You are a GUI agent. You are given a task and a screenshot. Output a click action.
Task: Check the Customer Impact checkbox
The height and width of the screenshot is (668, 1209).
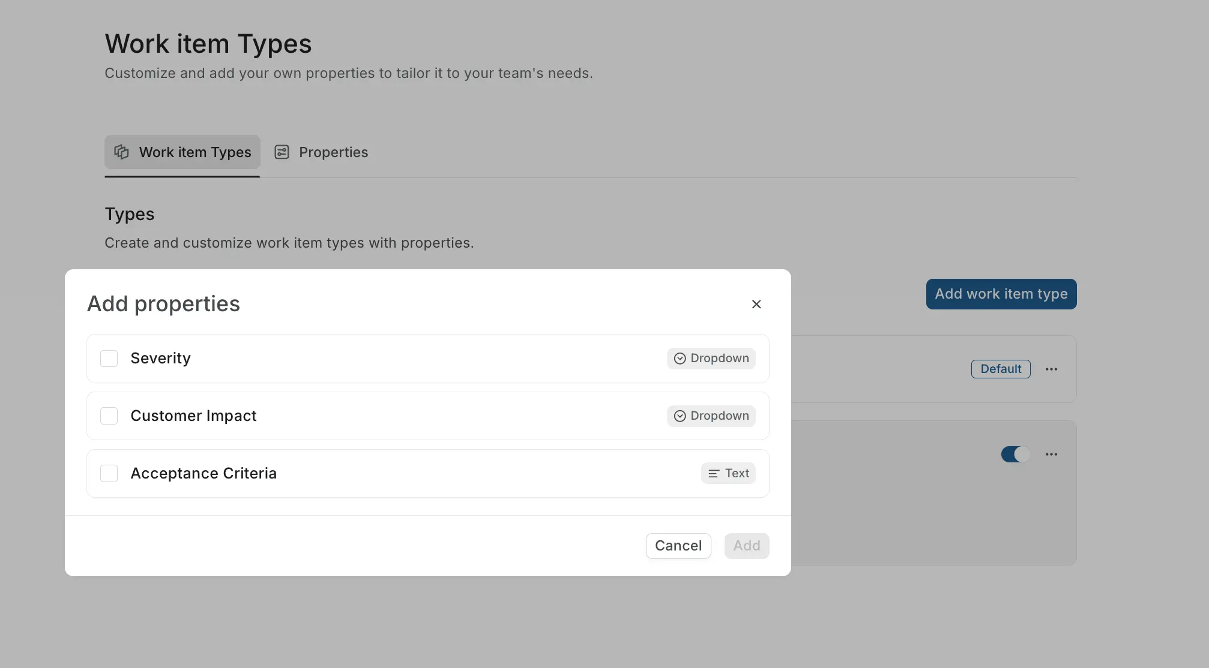[109, 416]
